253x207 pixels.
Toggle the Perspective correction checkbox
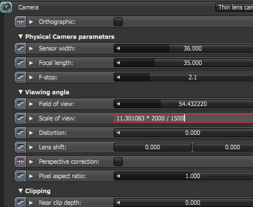(118, 161)
